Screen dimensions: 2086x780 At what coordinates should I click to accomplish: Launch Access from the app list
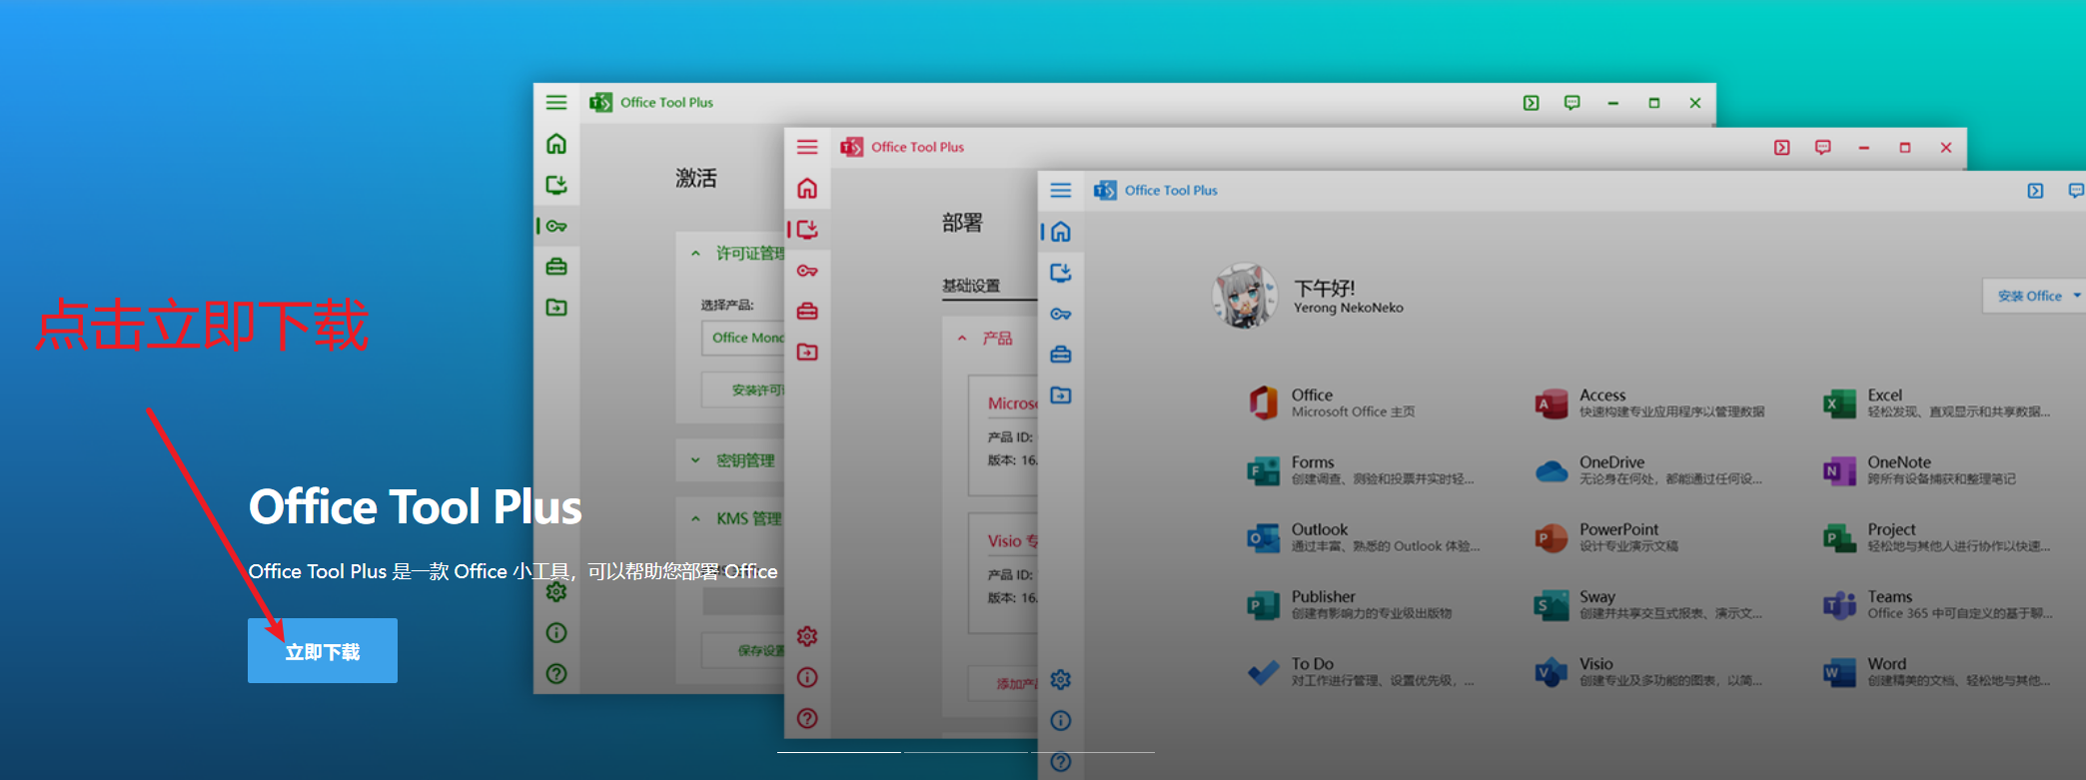pyautogui.click(x=1649, y=402)
